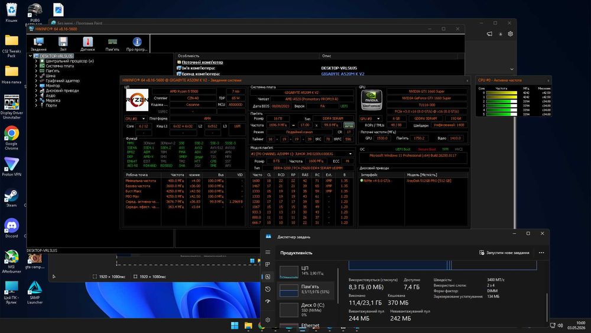Open Discord desktop shortcut
Image resolution: width=591 pixels, height=333 pixels.
click(x=11, y=228)
